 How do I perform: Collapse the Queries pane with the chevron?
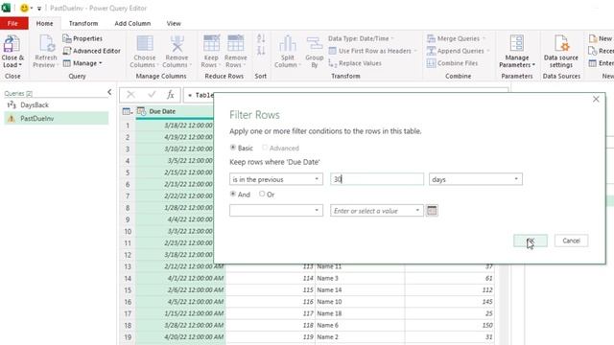(109, 92)
